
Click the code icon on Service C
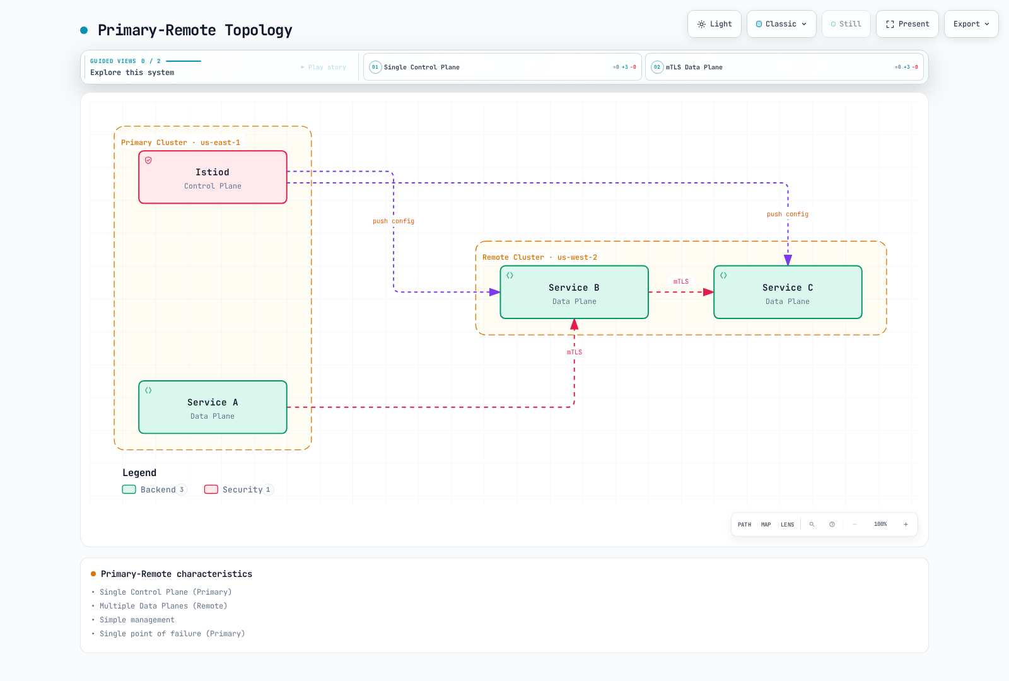click(x=723, y=275)
